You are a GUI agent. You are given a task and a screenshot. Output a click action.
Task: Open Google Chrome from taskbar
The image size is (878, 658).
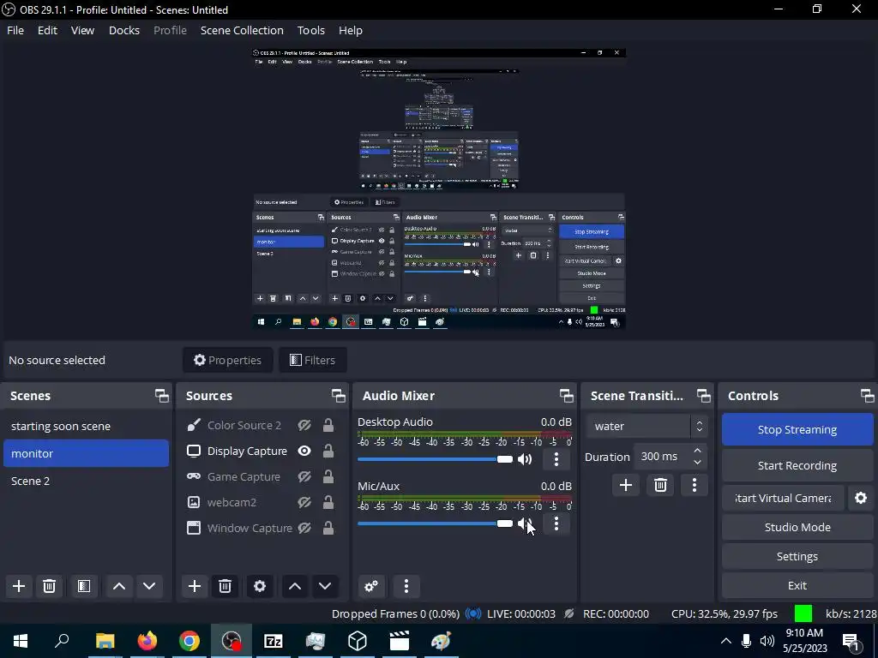(189, 641)
